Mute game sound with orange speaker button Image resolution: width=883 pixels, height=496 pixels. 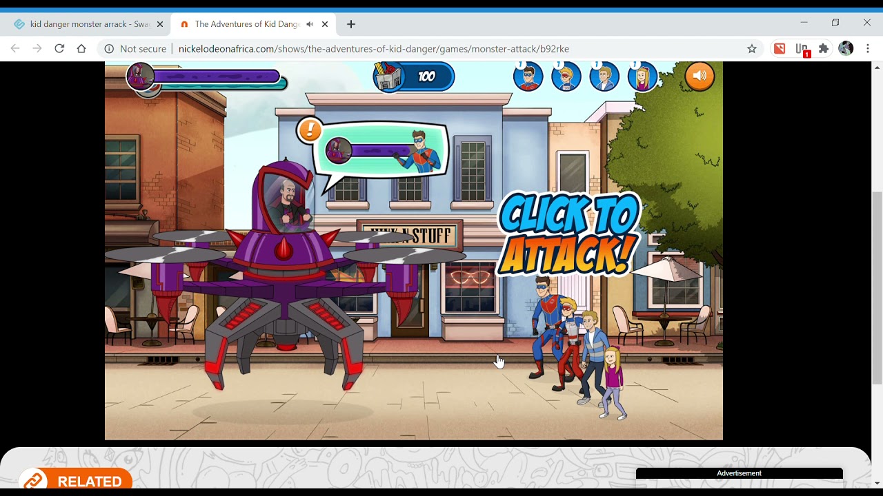(x=700, y=76)
